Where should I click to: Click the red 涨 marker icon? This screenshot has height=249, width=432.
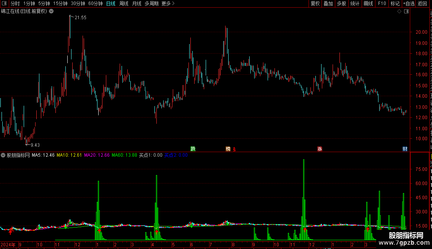click(x=320, y=149)
